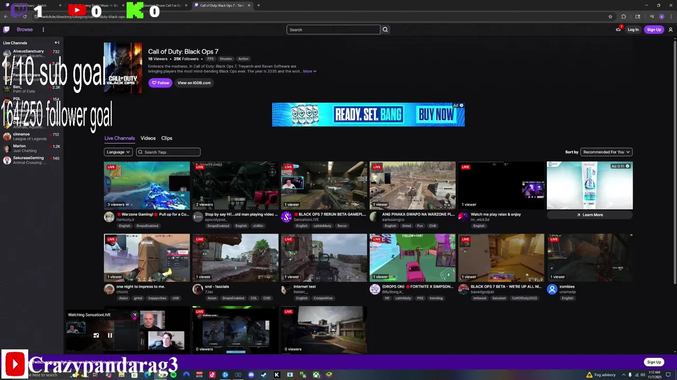
Task: Expand the mini player to full view
Action: 96,335
